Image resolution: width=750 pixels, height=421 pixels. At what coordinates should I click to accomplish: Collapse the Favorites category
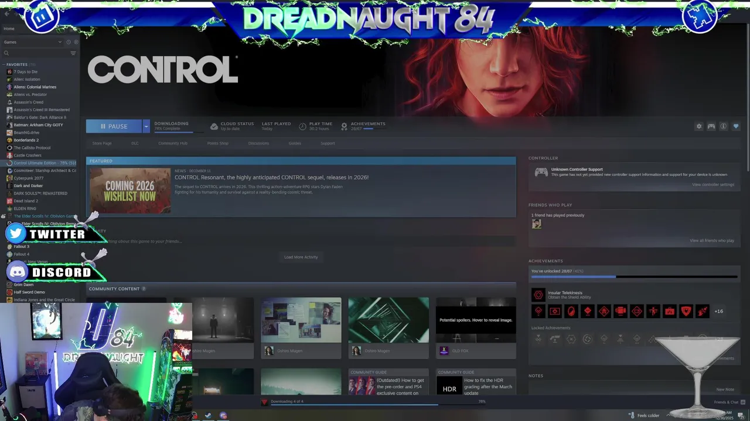click(x=4, y=64)
